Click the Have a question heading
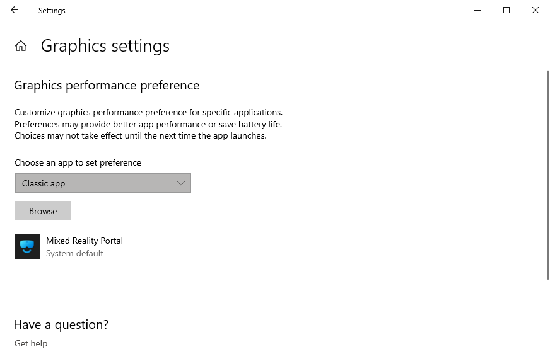Image resolution: width=550 pixels, height=359 pixels. [61, 324]
